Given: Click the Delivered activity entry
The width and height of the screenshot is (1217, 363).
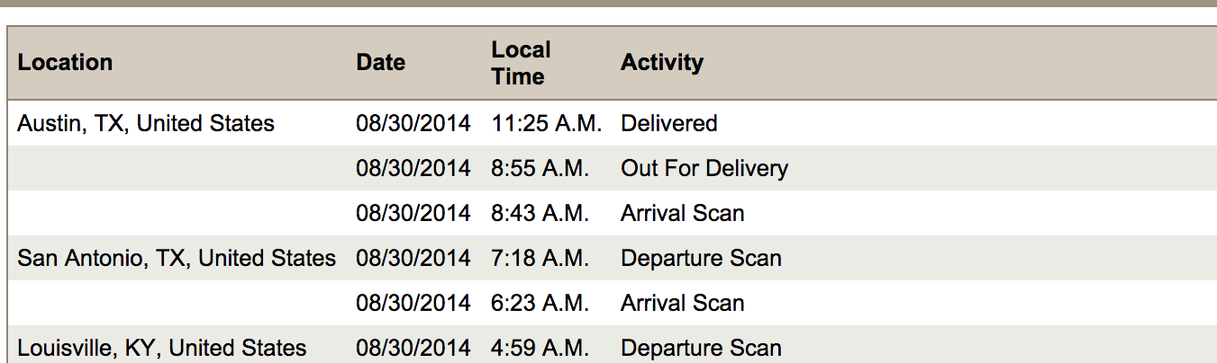Looking at the screenshot, I should coord(668,124).
